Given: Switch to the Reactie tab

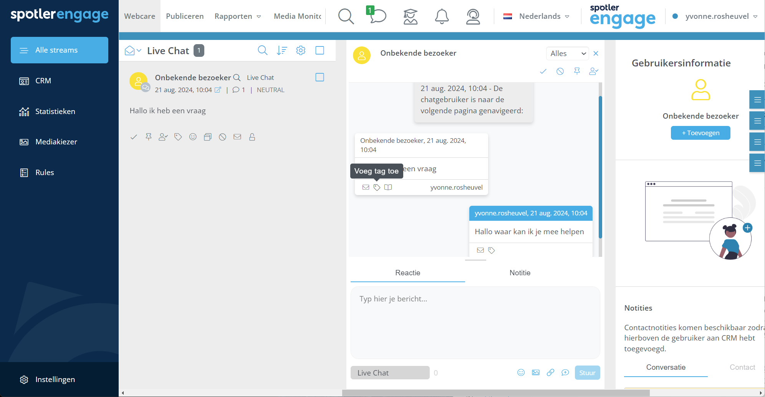Looking at the screenshot, I should pos(408,273).
